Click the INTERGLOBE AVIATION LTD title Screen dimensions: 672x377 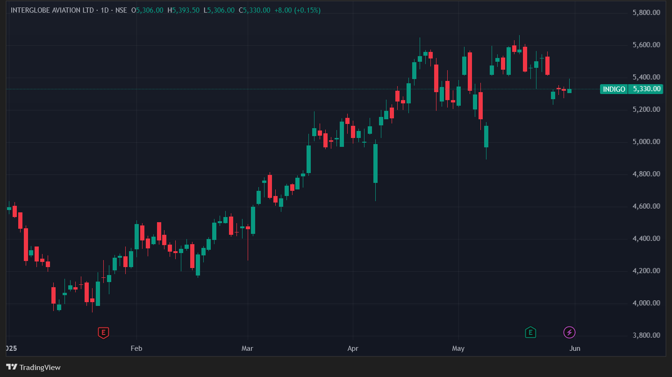click(x=52, y=10)
